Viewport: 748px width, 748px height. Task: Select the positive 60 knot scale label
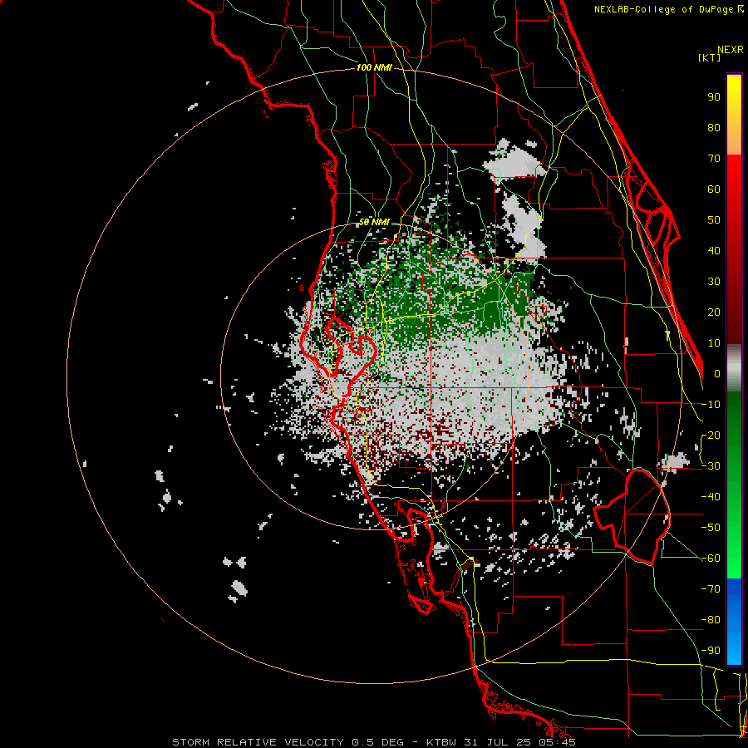point(714,189)
